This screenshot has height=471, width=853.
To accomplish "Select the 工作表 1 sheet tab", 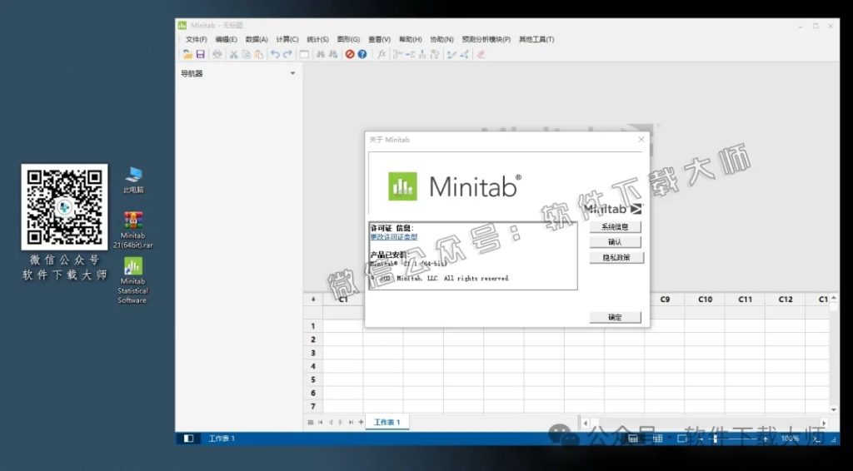I will 387,422.
